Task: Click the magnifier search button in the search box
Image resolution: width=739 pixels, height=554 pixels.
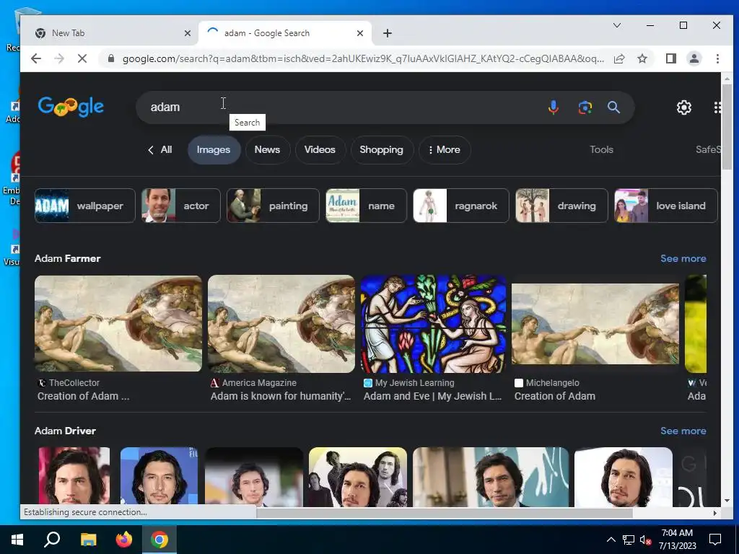Action: click(613, 107)
